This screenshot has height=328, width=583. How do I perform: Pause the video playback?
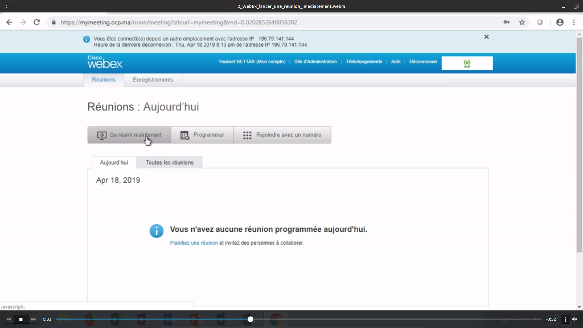[21, 319]
